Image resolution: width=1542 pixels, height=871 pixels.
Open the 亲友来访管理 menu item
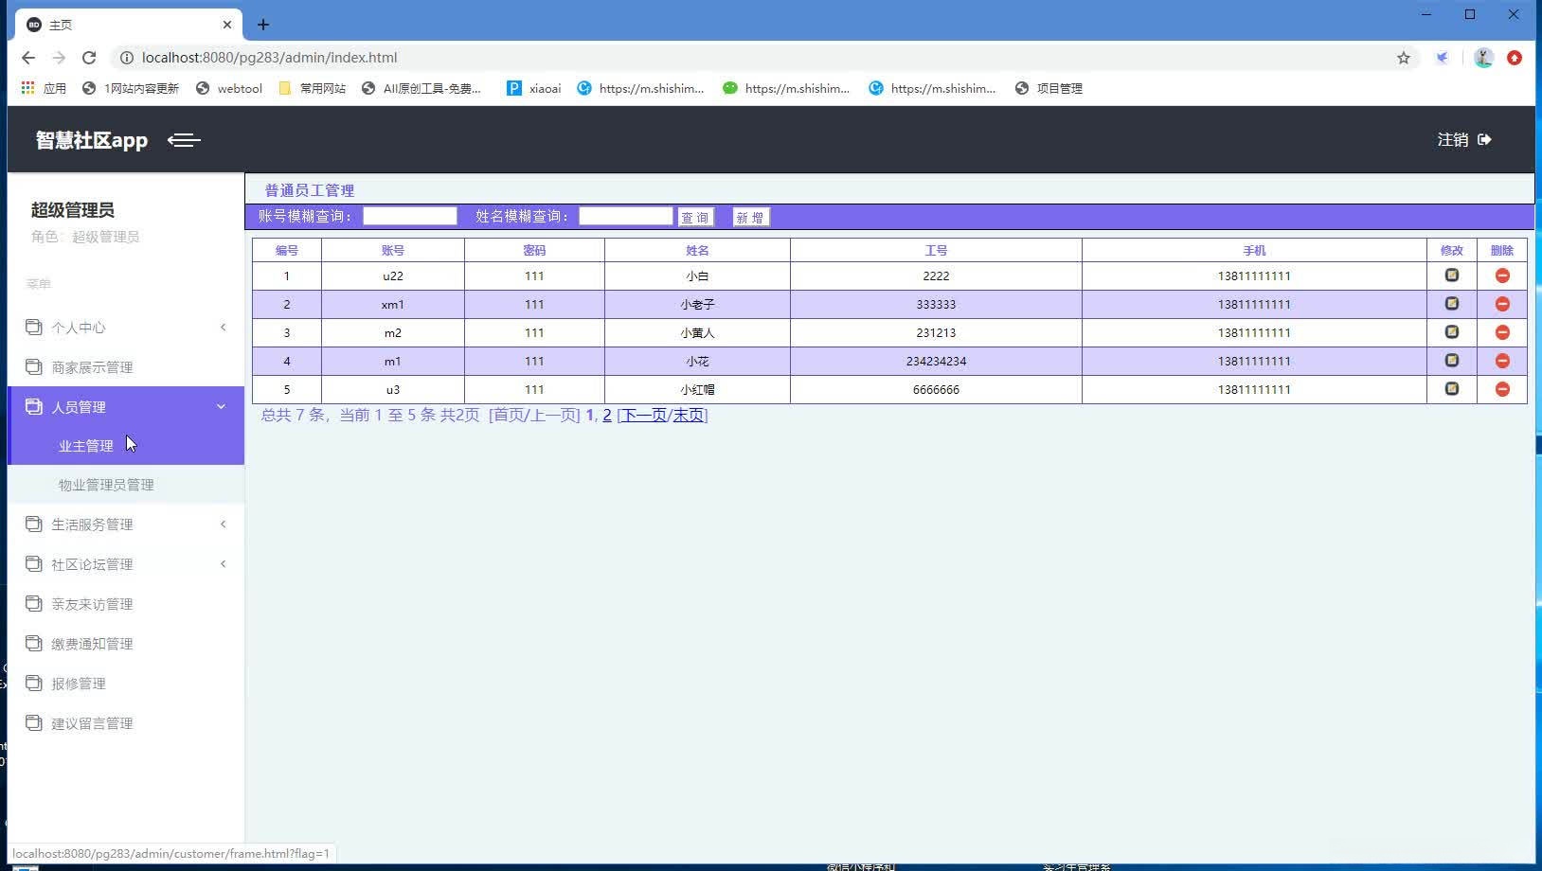126,604
